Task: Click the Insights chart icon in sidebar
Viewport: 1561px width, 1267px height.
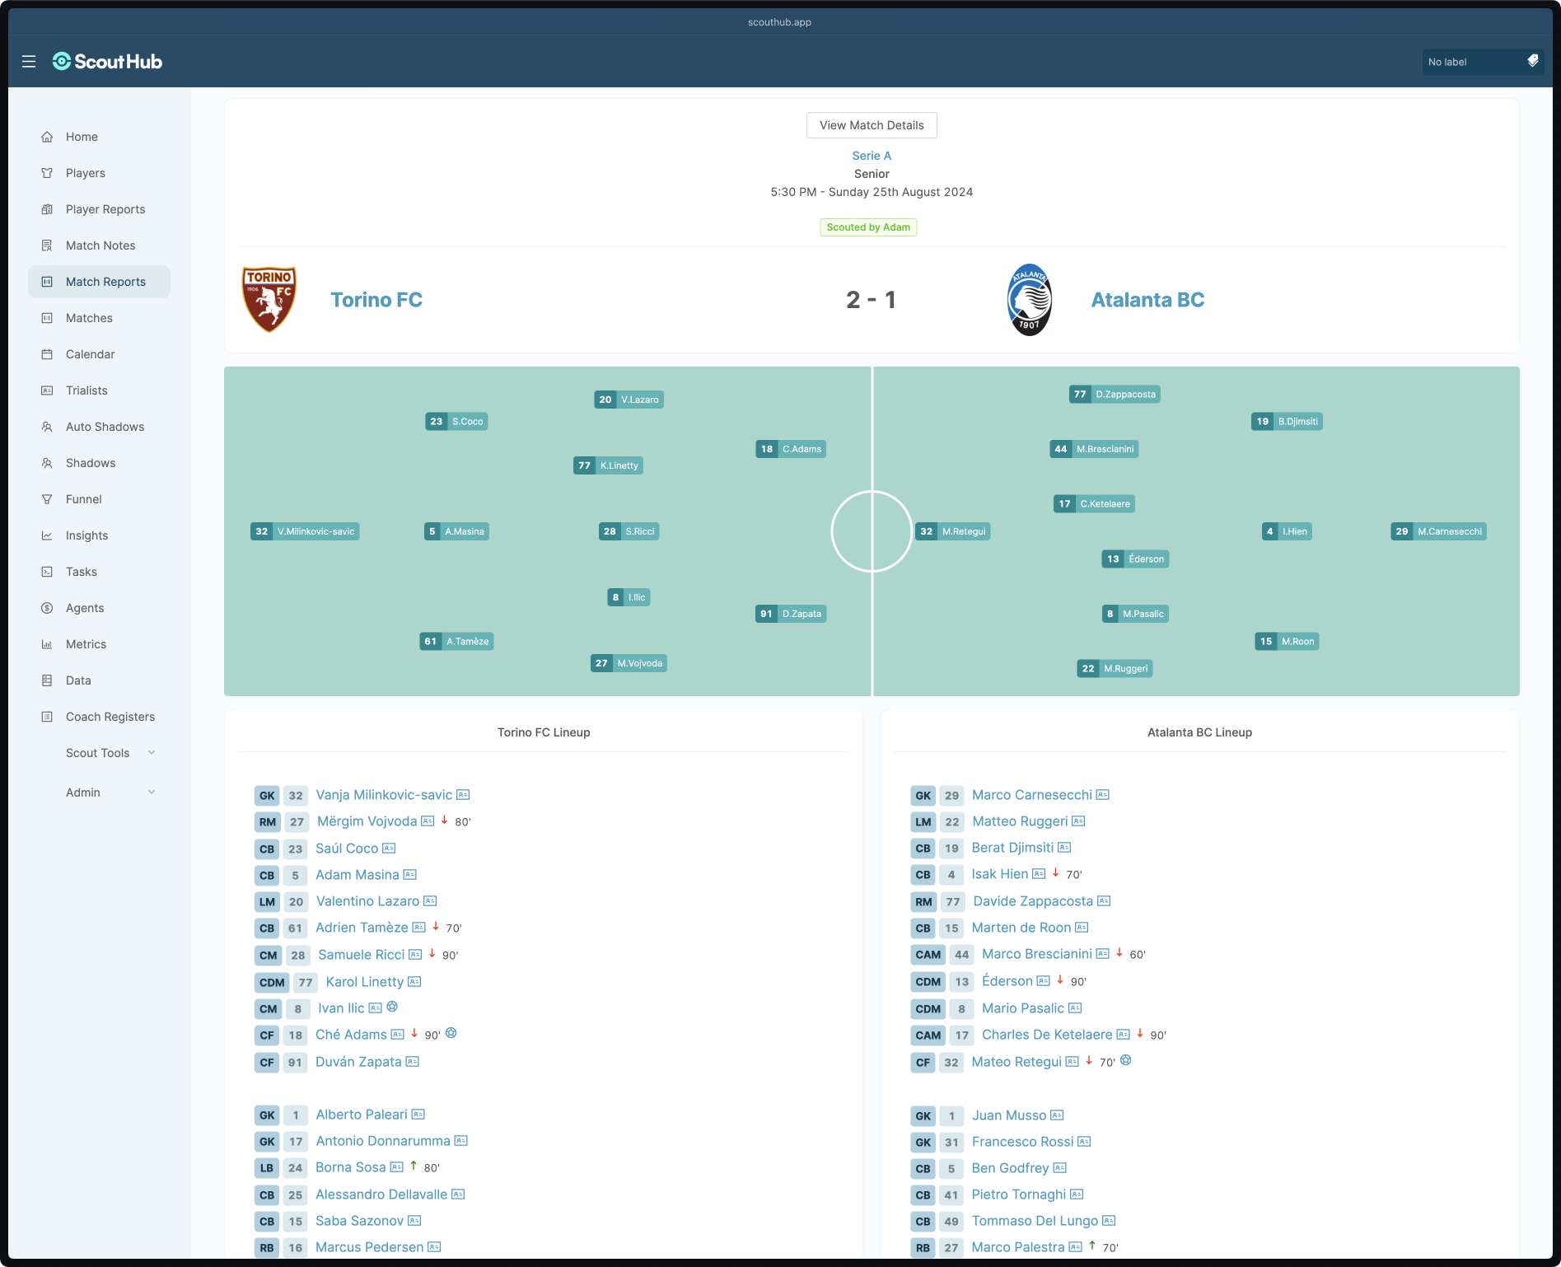Action: click(47, 535)
